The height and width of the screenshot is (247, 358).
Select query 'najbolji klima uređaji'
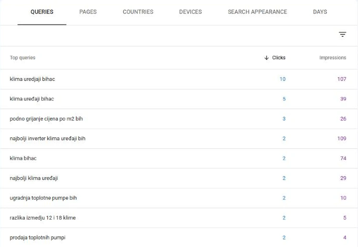[x=34, y=178]
